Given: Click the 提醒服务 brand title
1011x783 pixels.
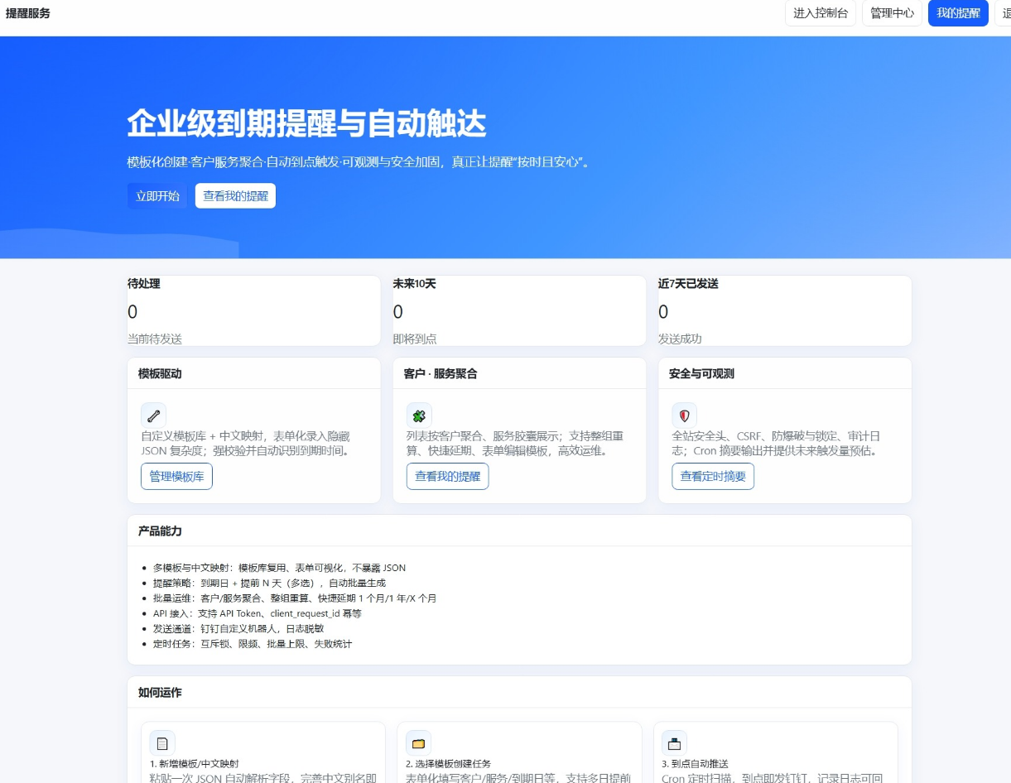Looking at the screenshot, I should [28, 13].
